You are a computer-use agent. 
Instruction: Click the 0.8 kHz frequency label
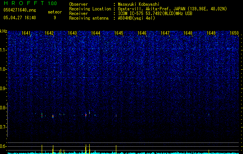tap(3, 108)
